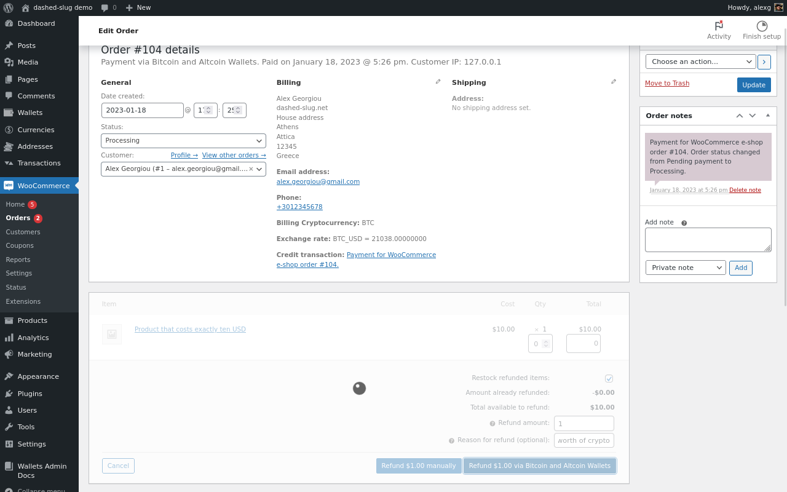The image size is (787, 492).
Task: Move Order notes panel down
Action: click(x=752, y=116)
